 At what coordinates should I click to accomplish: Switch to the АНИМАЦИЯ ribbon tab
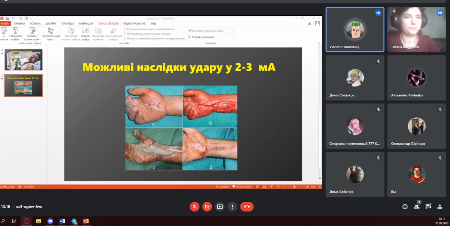85,23
